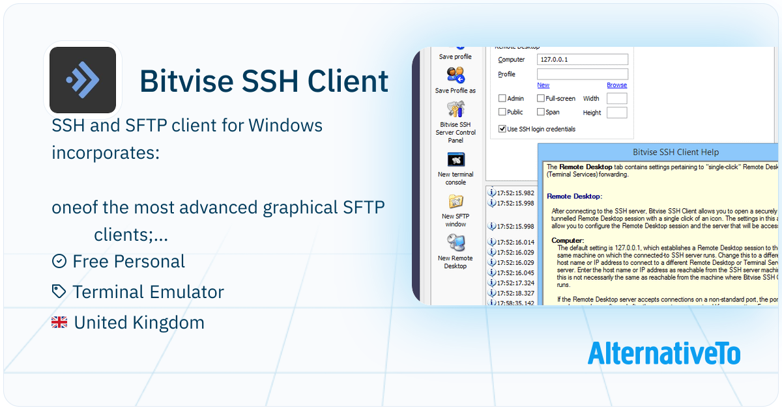Click the United Kingdom flag icon
The height and width of the screenshot is (410, 782).
[x=59, y=321]
